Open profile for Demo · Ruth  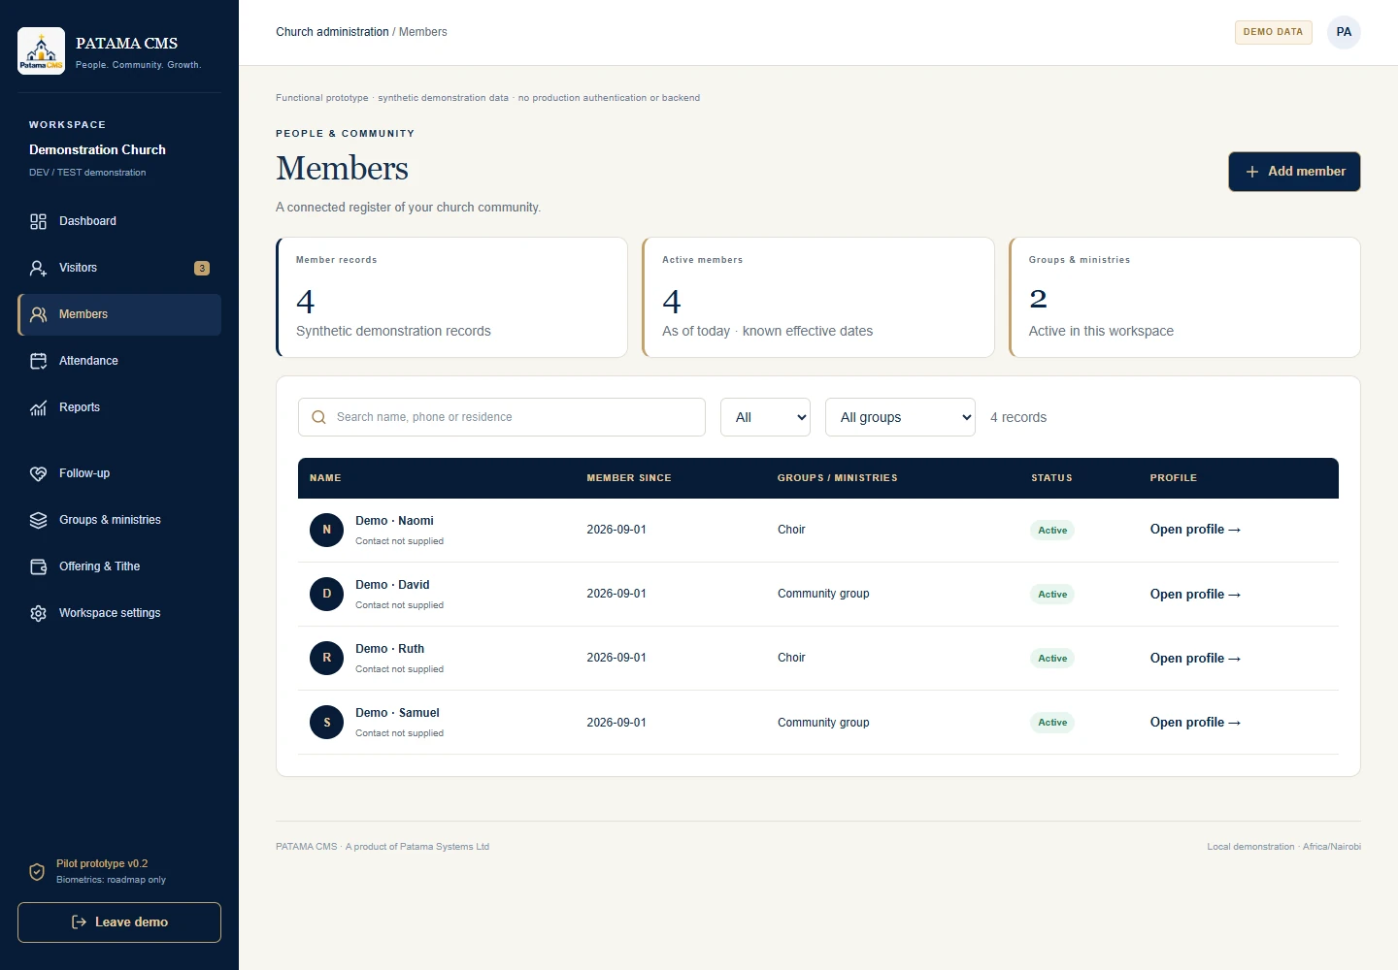pyautogui.click(x=1195, y=658)
